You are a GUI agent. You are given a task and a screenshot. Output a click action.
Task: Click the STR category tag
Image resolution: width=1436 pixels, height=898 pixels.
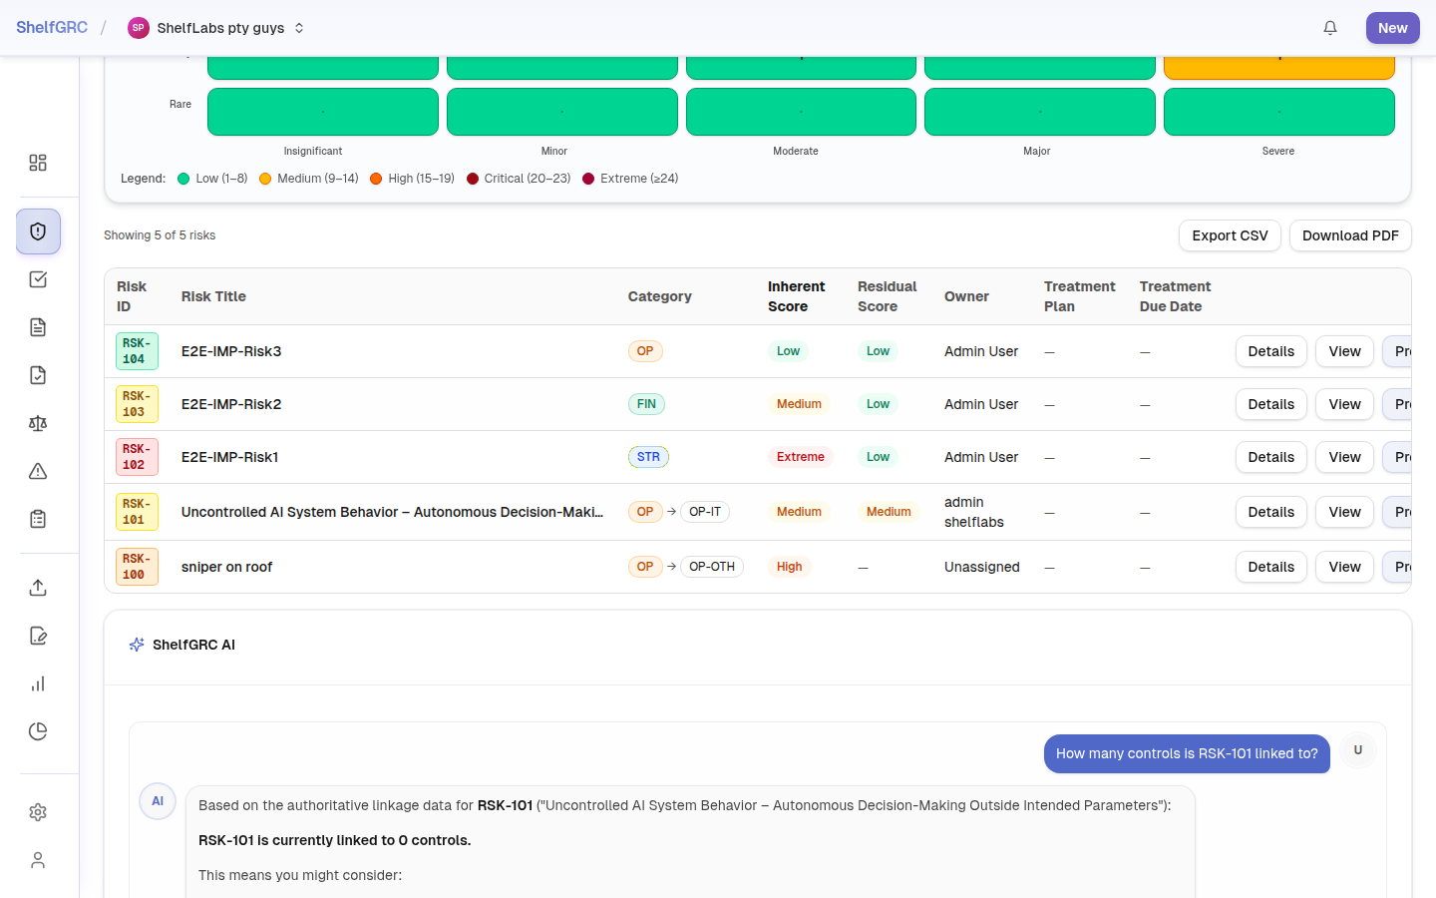click(x=648, y=457)
